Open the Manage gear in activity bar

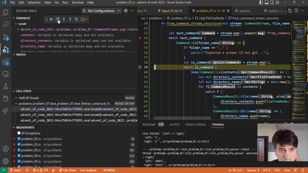pos(5,161)
